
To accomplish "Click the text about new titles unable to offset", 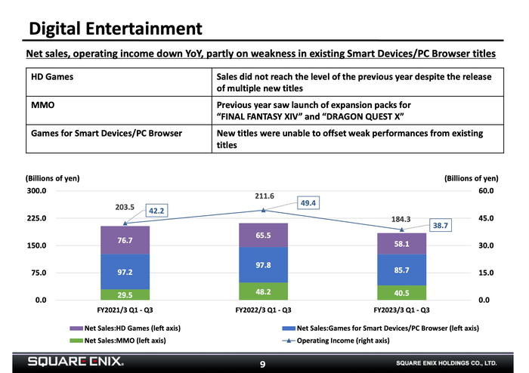I will [350, 139].
